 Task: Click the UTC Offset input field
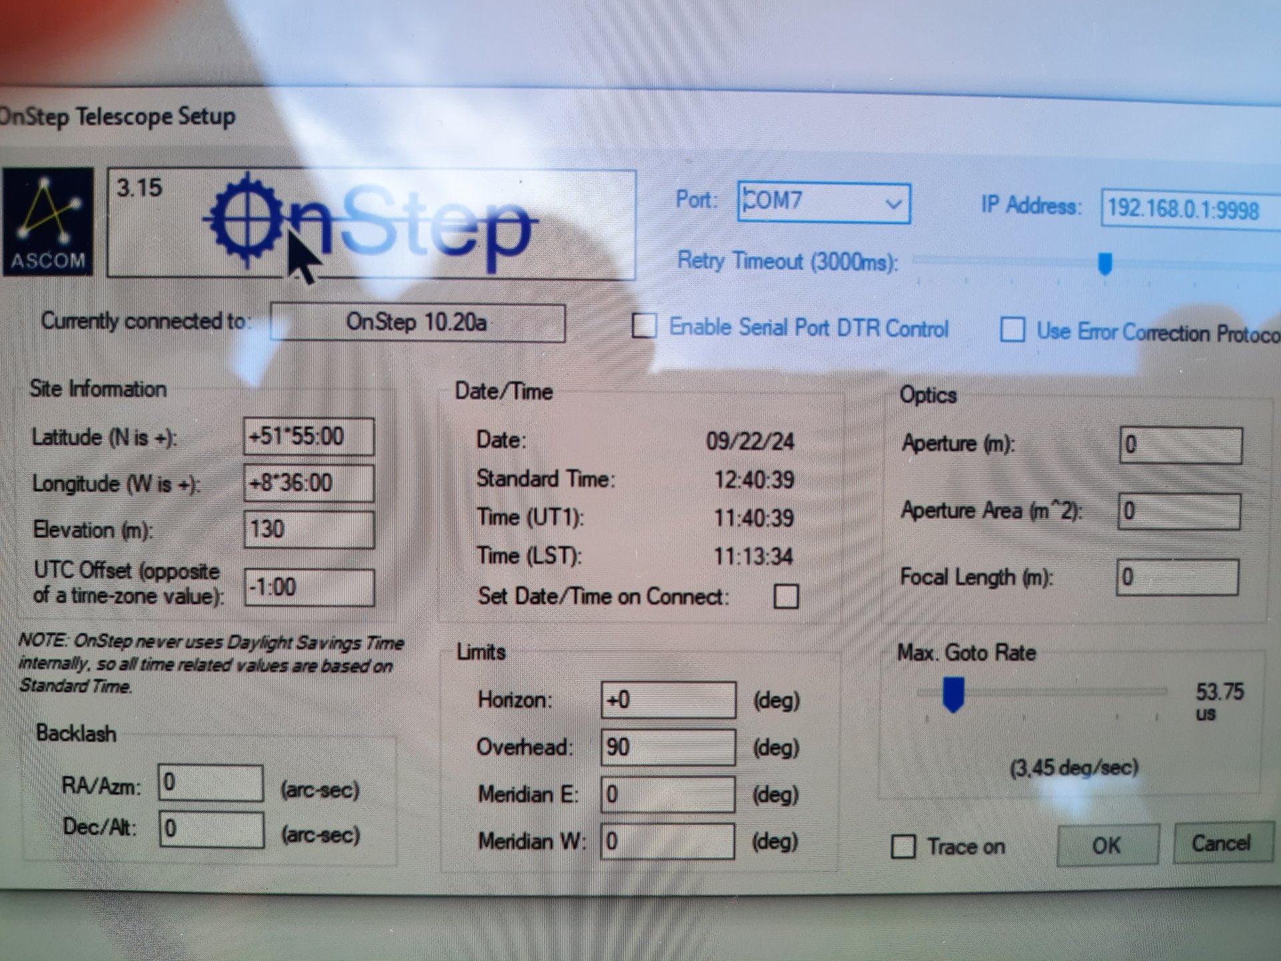click(x=309, y=587)
